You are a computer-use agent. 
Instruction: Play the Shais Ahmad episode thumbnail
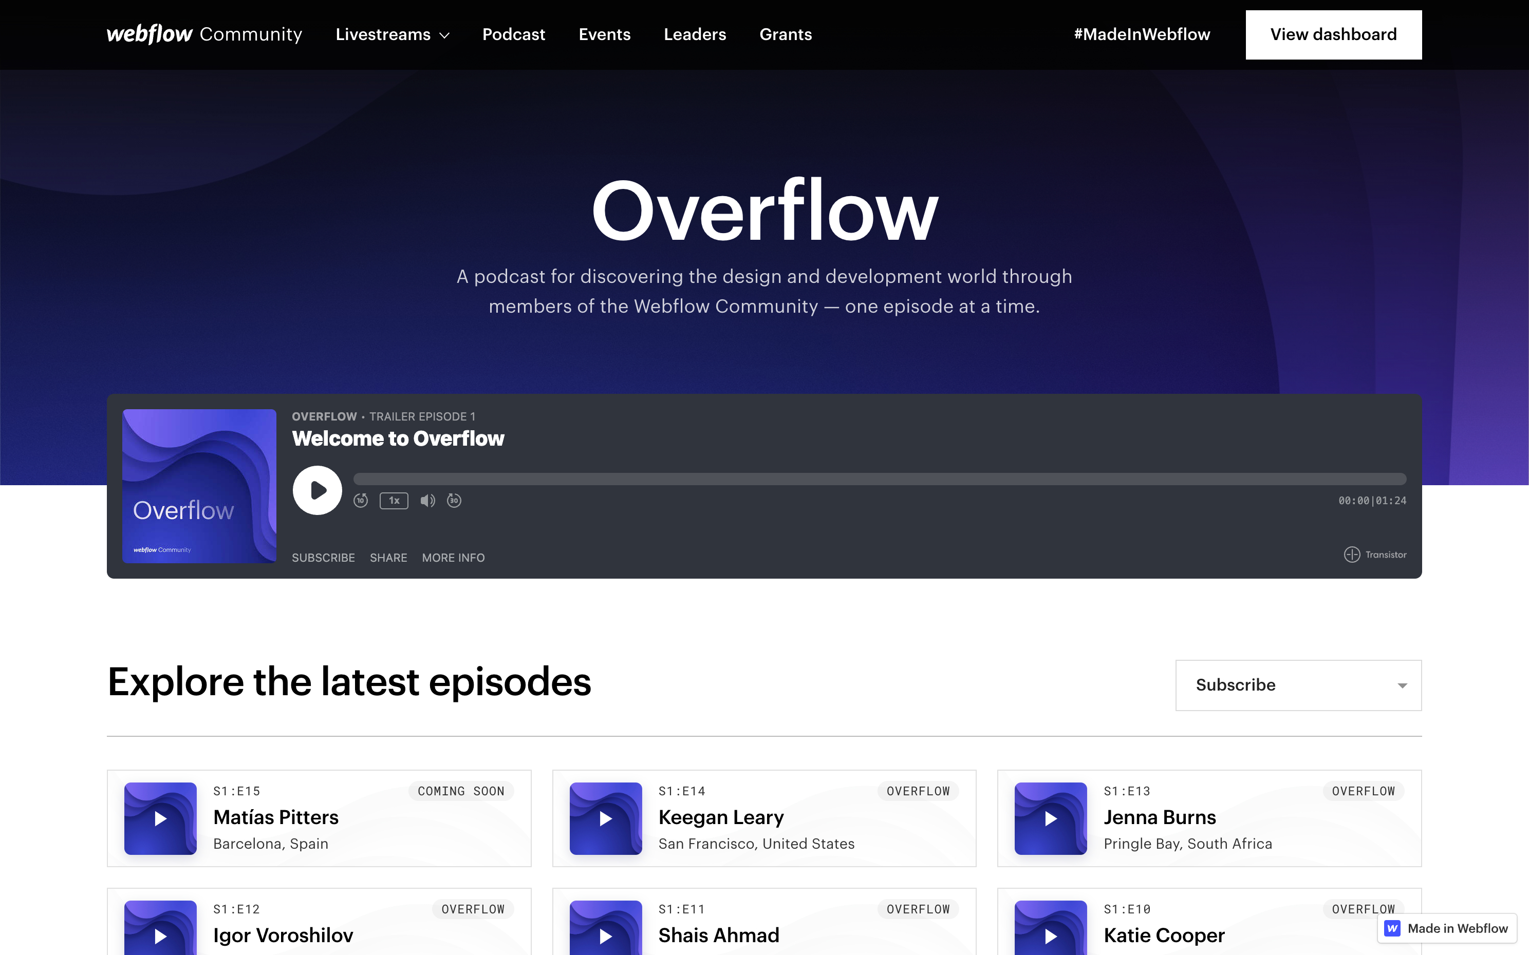[606, 928]
